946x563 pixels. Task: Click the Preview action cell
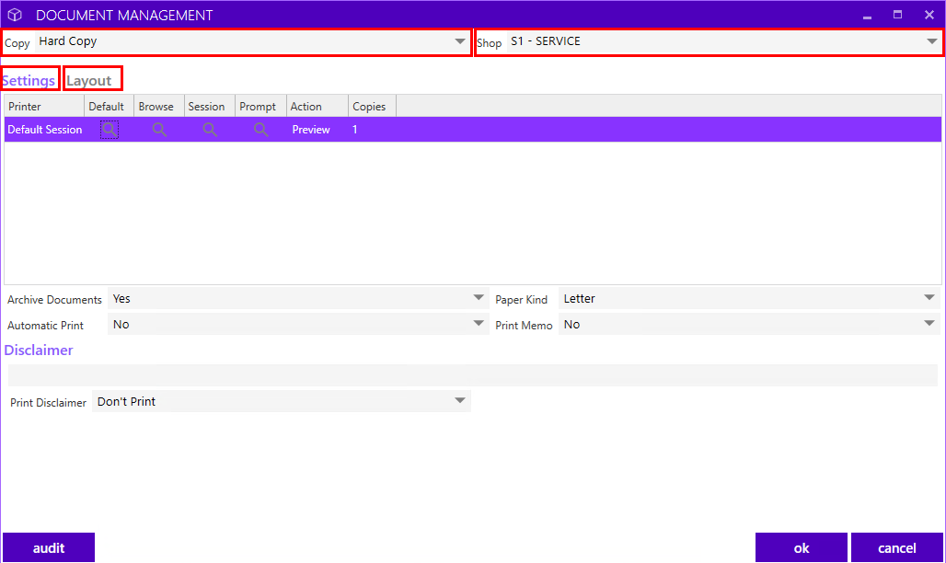click(311, 129)
